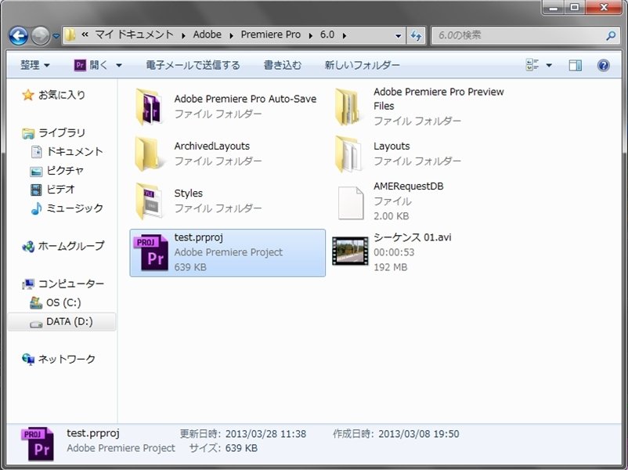Open dropdown arrow next to 開く
The image size is (628, 470).
tap(119, 65)
